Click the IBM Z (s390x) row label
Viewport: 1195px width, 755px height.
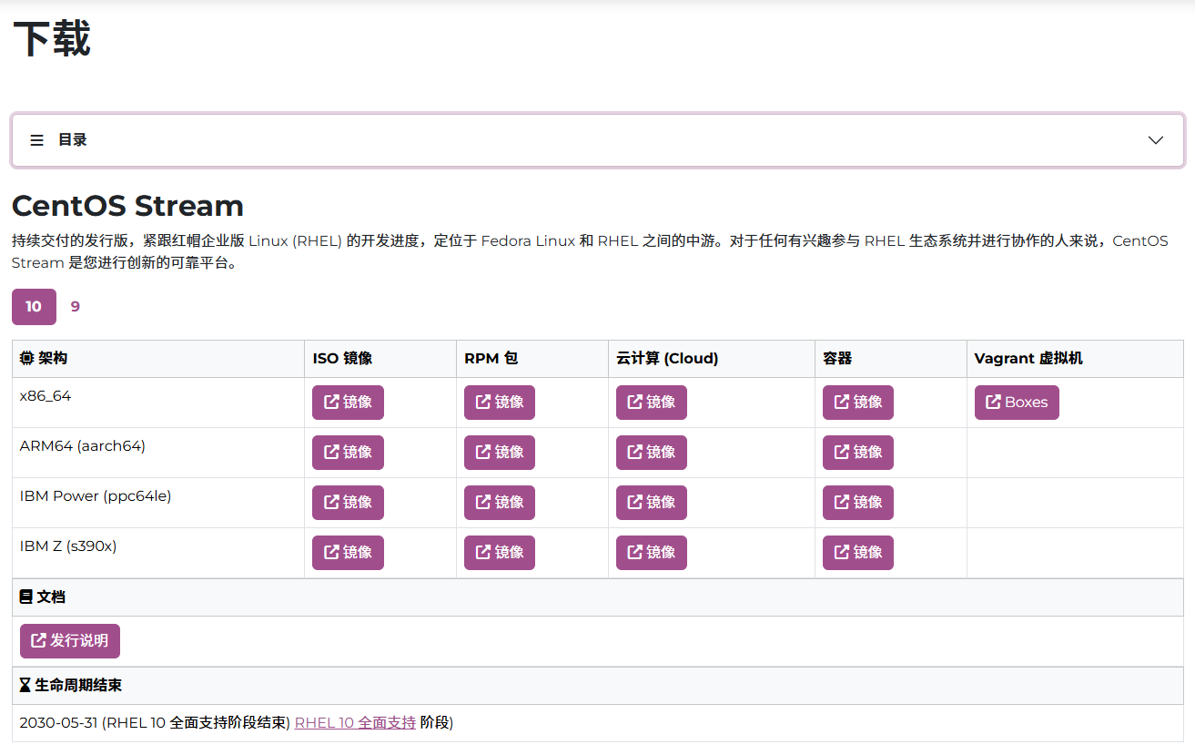tap(68, 546)
